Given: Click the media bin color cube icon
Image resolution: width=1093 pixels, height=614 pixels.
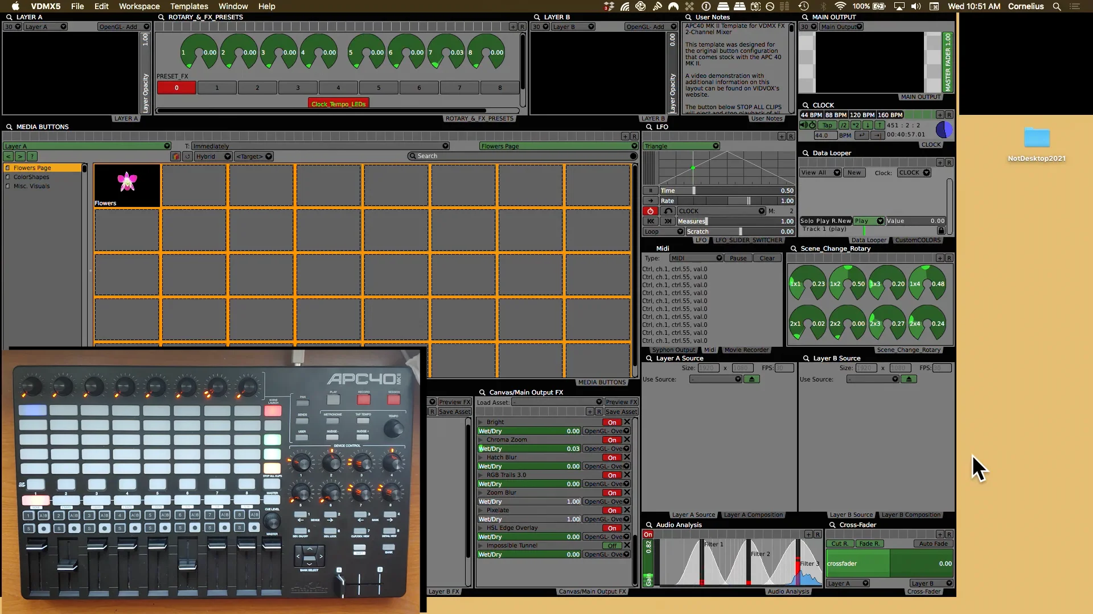Looking at the screenshot, I should (x=176, y=156).
